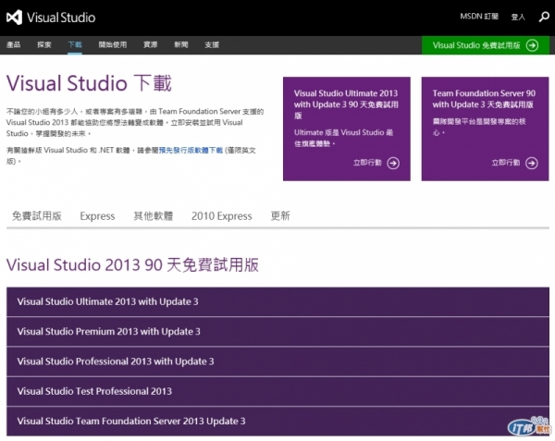
Task: Expand Visual Studio Ultimate 2013 with Update 3
Action: (277, 301)
